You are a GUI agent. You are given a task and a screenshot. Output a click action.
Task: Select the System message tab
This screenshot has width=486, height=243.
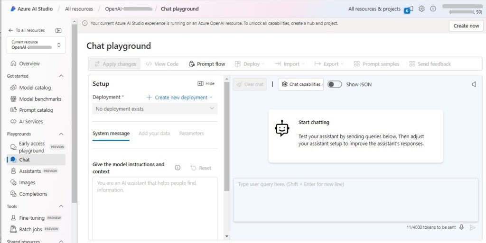[111, 133]
